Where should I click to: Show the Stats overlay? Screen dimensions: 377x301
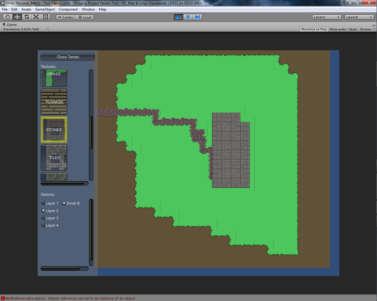coord(353,29)
